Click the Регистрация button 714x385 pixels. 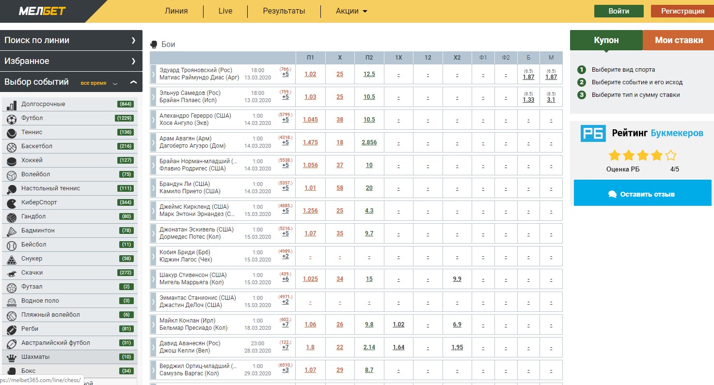click(x=682, y=11)
